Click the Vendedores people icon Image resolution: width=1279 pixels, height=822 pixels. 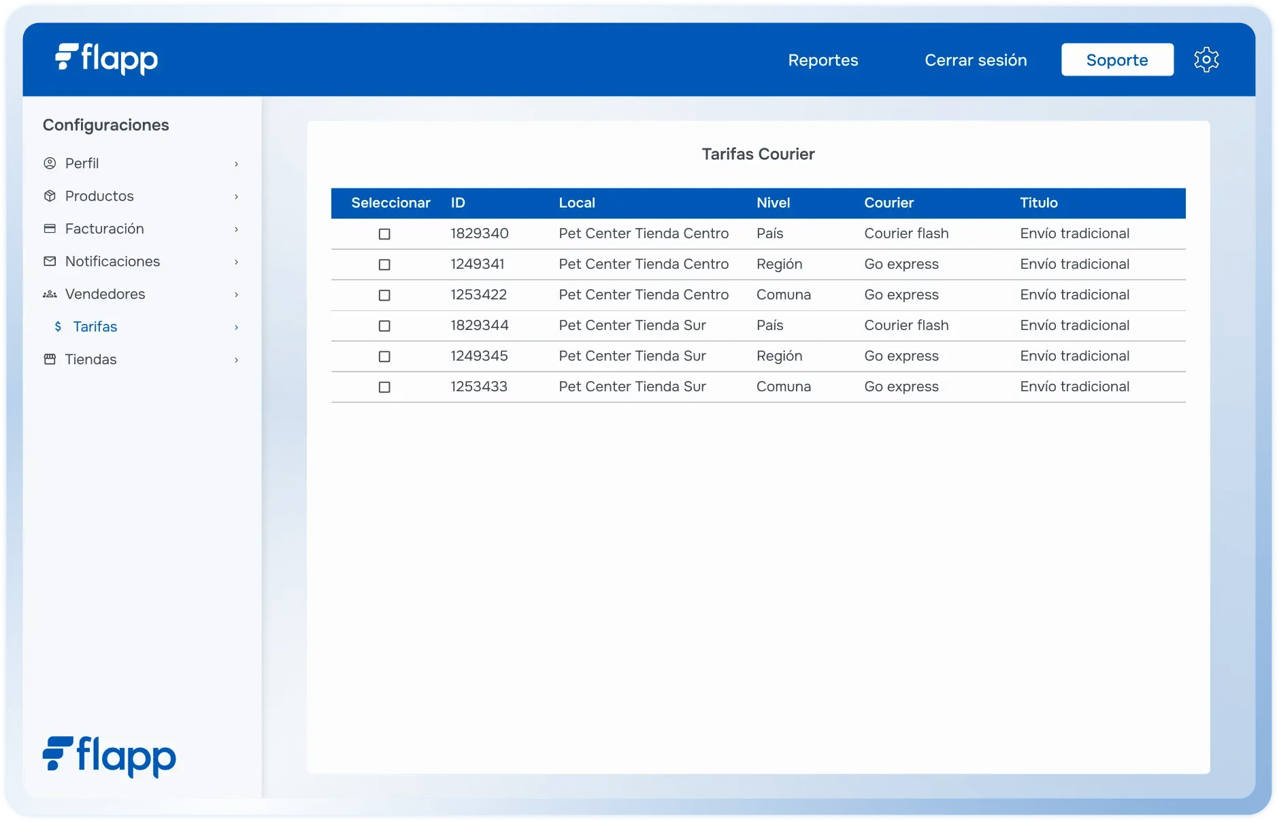click(50, 294)
